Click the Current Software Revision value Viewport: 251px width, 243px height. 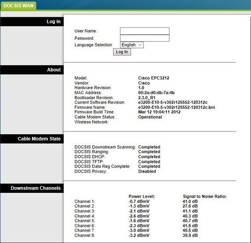(173, 102)
